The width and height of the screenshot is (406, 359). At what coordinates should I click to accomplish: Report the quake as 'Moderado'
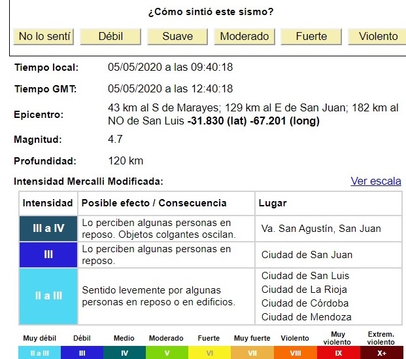pos(245,37)
